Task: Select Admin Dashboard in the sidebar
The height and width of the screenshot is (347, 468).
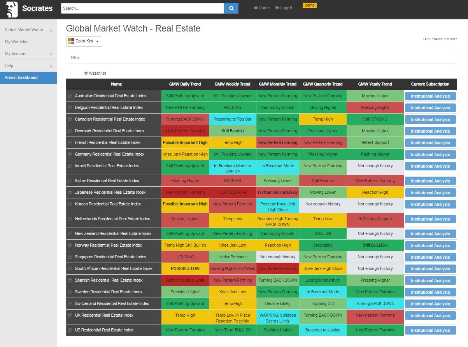Action: (21, 77)
